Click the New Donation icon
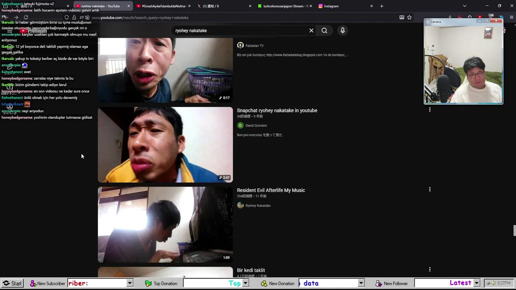516x290 pixels. [x=264, y=284]
